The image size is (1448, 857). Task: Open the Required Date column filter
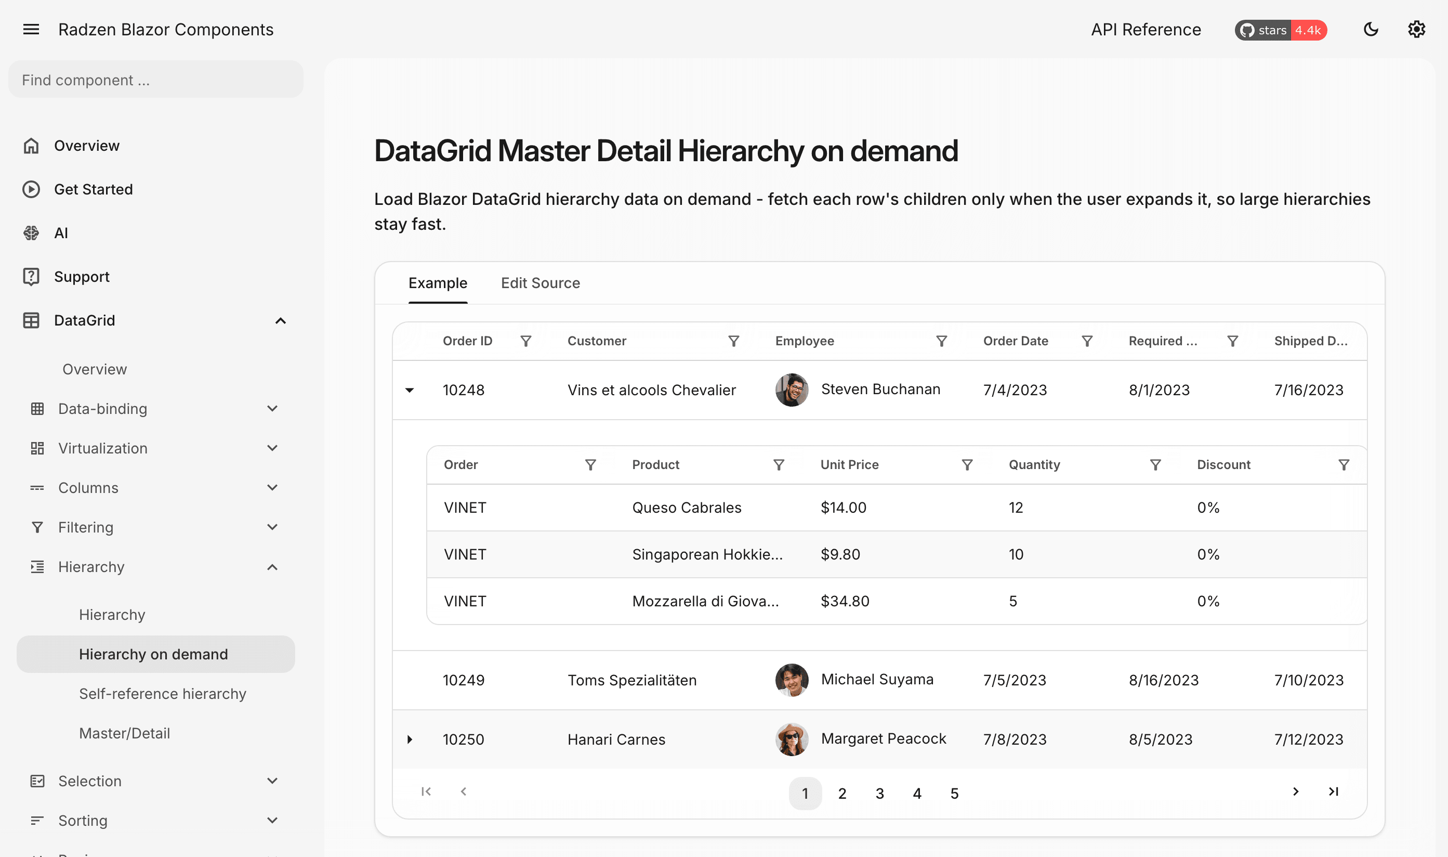[x=1232, y=341]
